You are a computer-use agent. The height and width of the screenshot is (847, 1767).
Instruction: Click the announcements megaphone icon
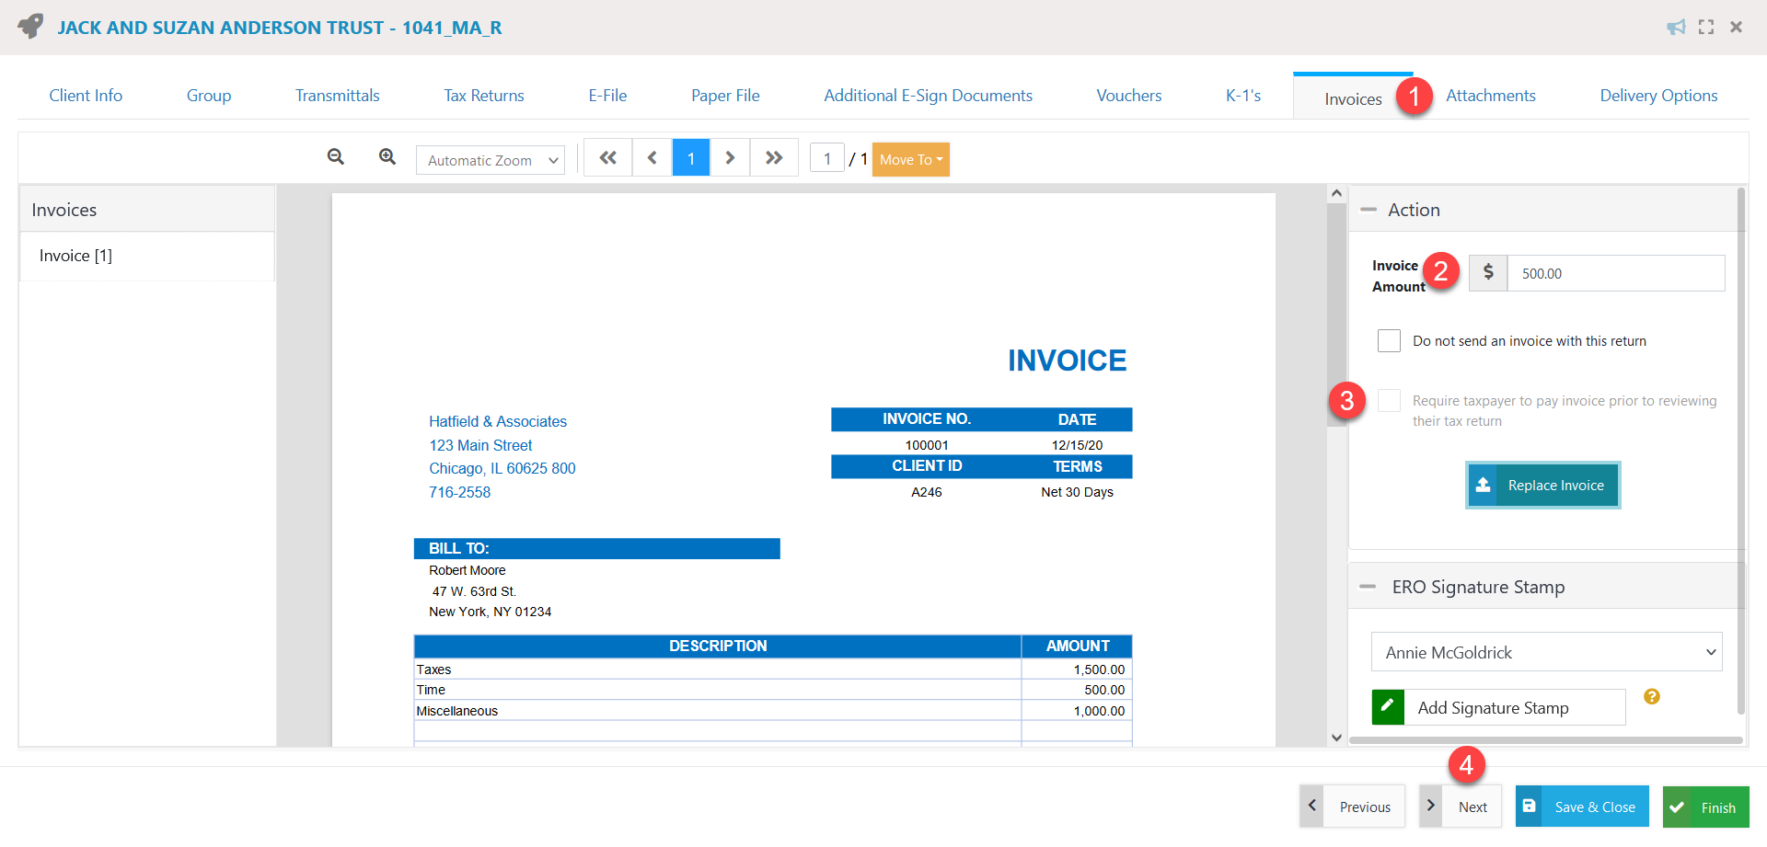click(x=1676, y=27)
